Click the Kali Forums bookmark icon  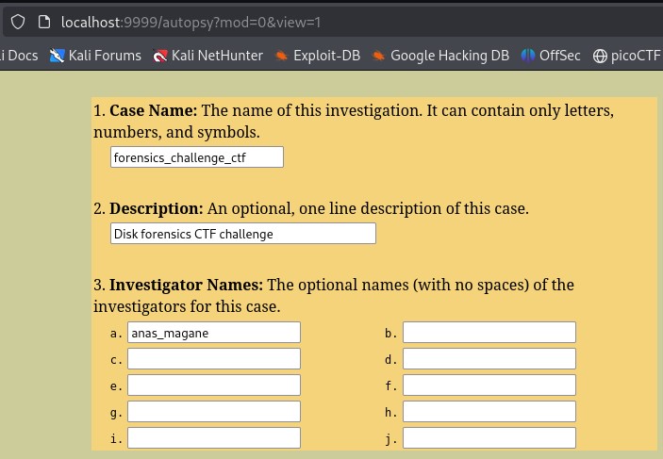58,56
